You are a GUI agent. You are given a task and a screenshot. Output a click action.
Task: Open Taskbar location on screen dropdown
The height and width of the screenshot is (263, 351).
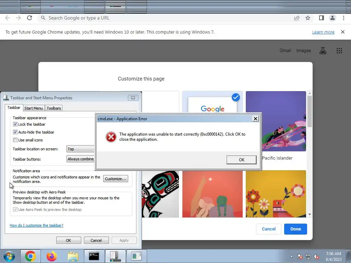tap(81, 149)
